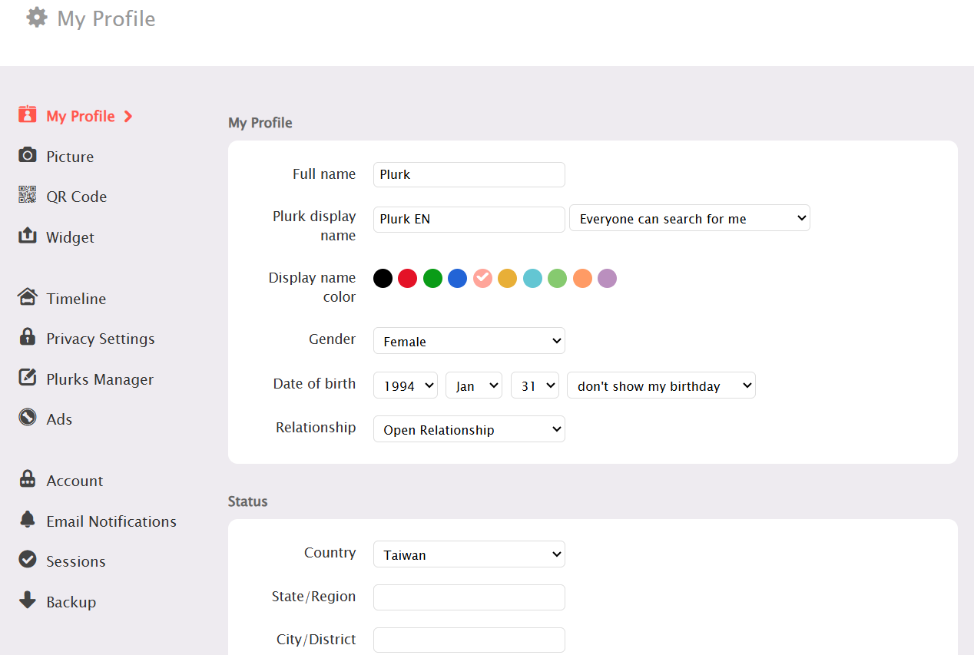Screen dimensions: 974x655
Task: View Email Notifications settings
Action: (x=111, y=521)
